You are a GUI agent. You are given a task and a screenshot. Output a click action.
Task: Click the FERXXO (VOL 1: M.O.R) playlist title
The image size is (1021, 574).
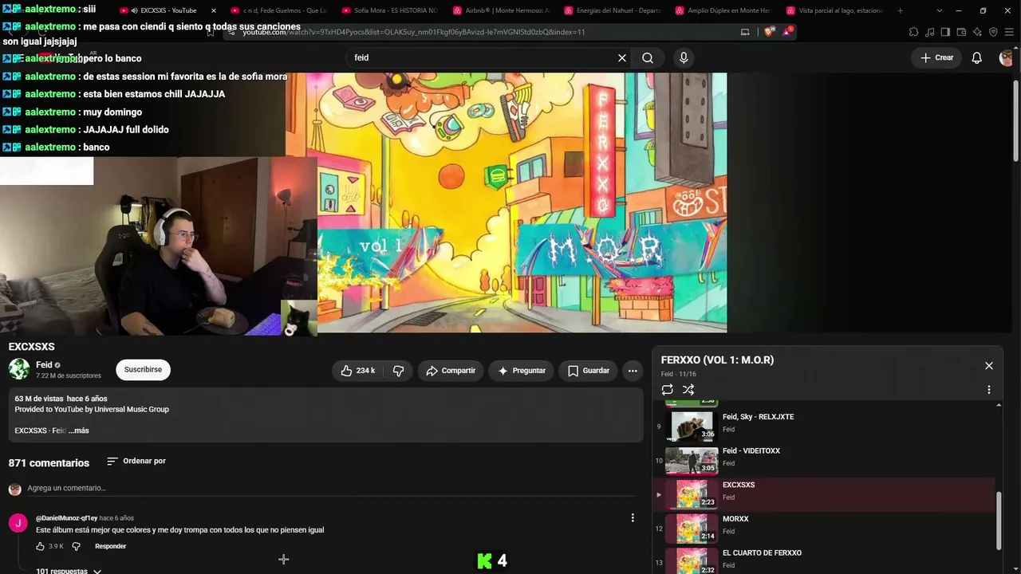pyautogui.click(x=717, y=360)
